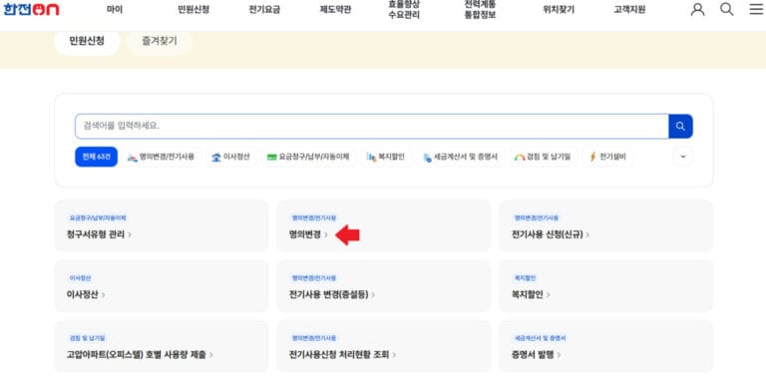
Task: Select 요금청구/납부/자동이체 category filter chip
Action: pyautogui.click(x=308, y=157)
